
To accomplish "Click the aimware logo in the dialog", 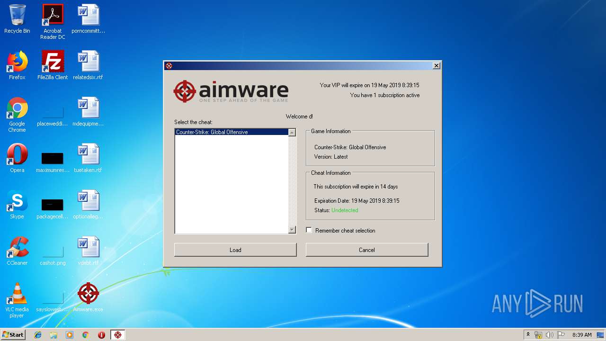I will click(x=231, y=91).
